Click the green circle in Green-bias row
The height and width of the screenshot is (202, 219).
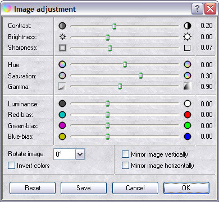pyautogui.click(x=188, y=125)
